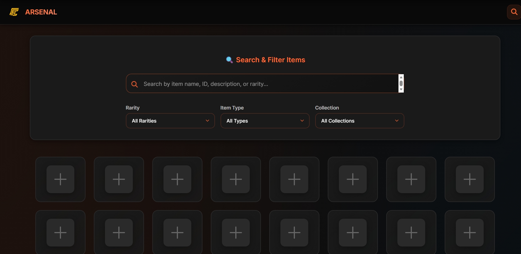Image resolution: width=521 pixels, height=254 pixels.
Task: Click the plus icon in the last top-row slot
Action: click(469, 180)
